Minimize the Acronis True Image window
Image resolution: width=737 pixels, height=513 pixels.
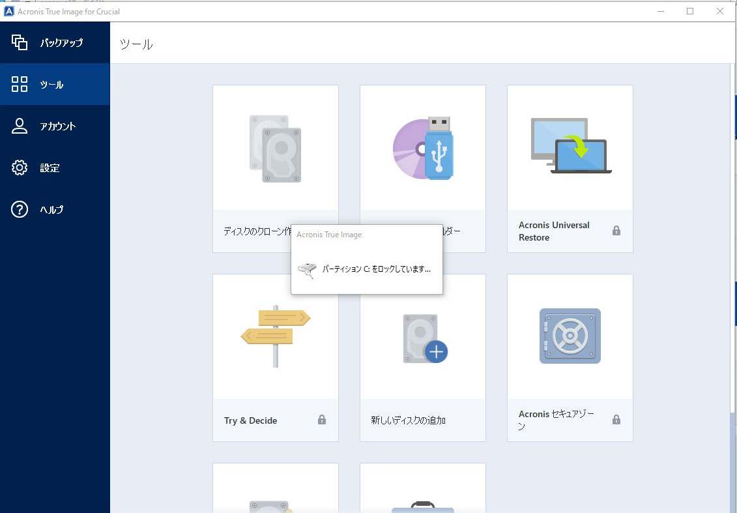point(661,11)
